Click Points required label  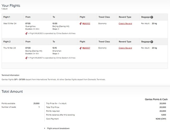pos(53,111)
